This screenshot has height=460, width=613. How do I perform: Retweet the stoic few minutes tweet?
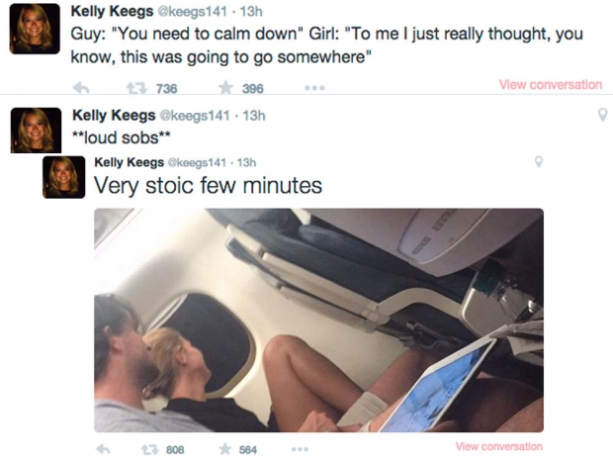tap(148, 449)
